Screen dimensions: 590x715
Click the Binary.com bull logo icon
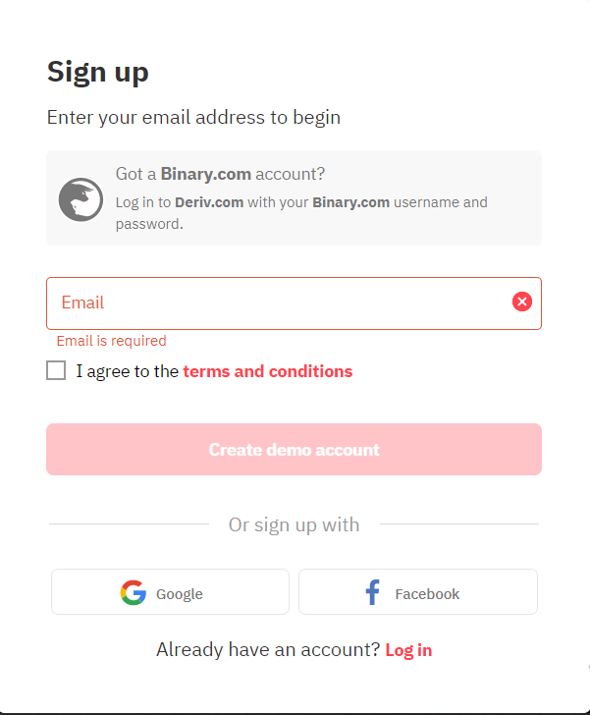[80, 199]
